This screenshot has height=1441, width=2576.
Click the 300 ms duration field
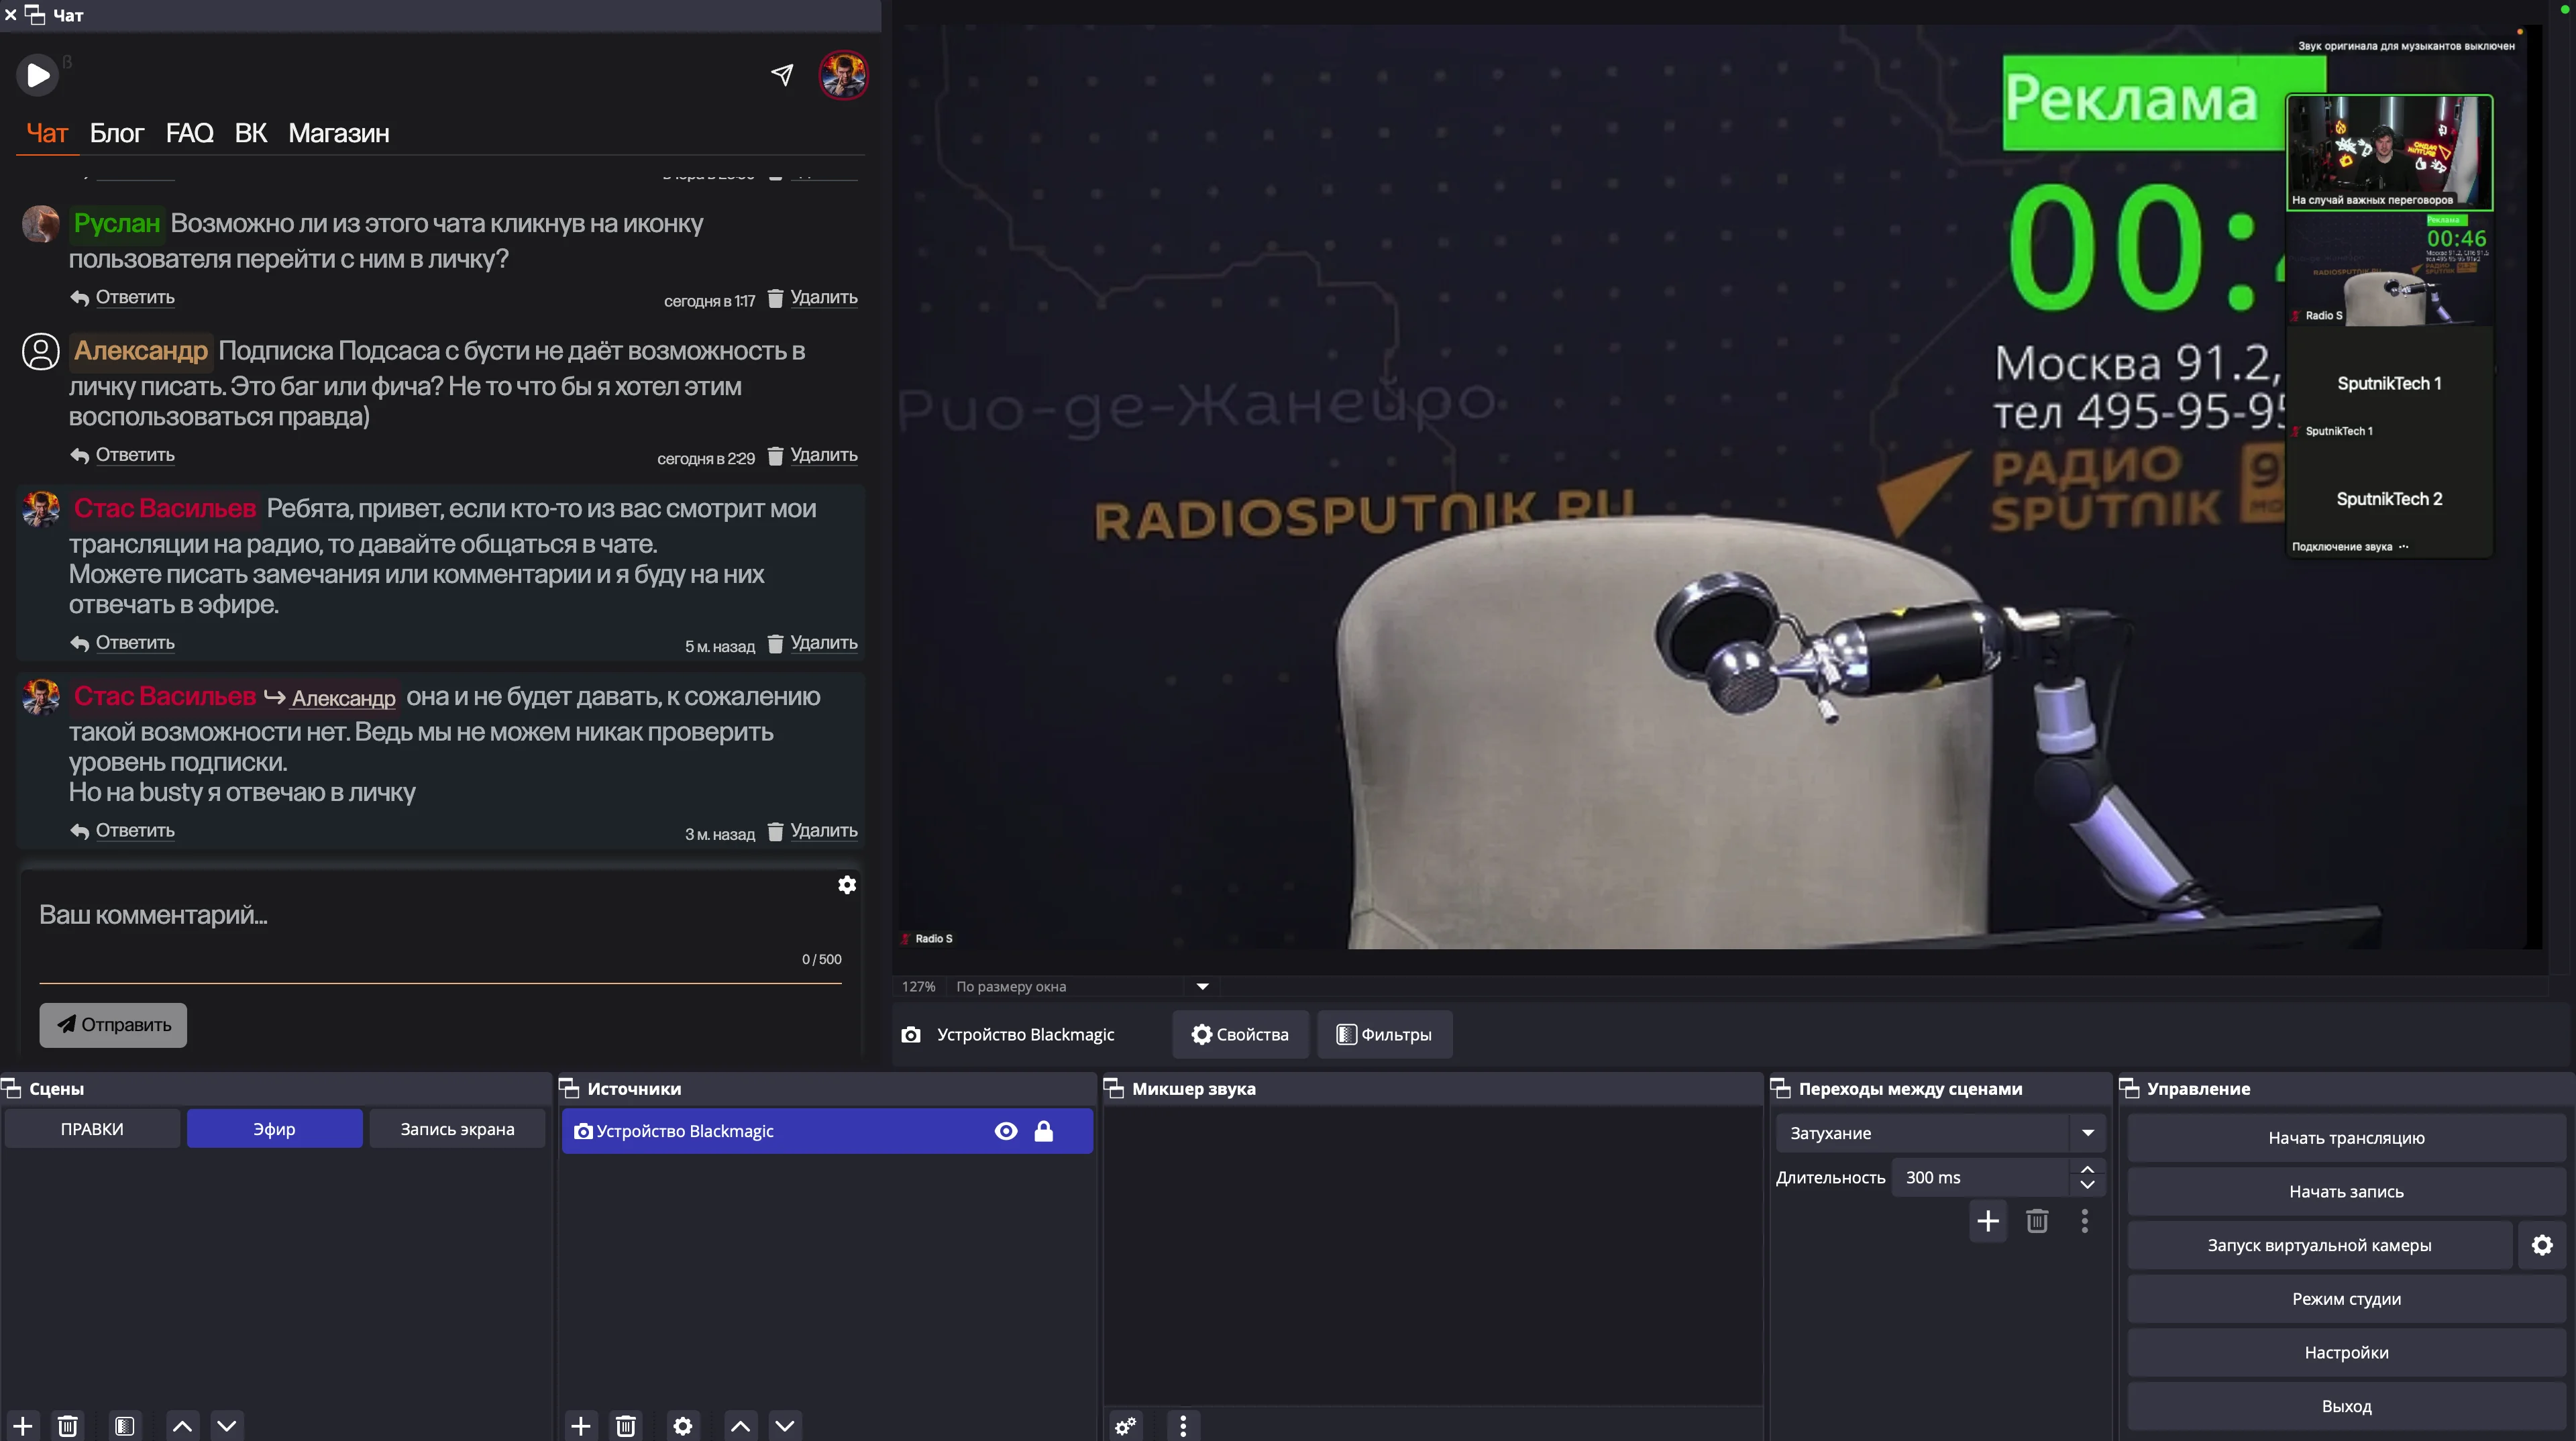pyautogui.click(x=1980, y=1178)
